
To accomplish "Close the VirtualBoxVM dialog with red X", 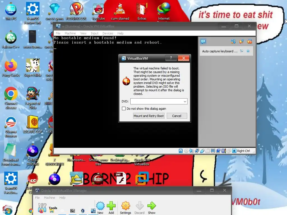I will point(184,58).
